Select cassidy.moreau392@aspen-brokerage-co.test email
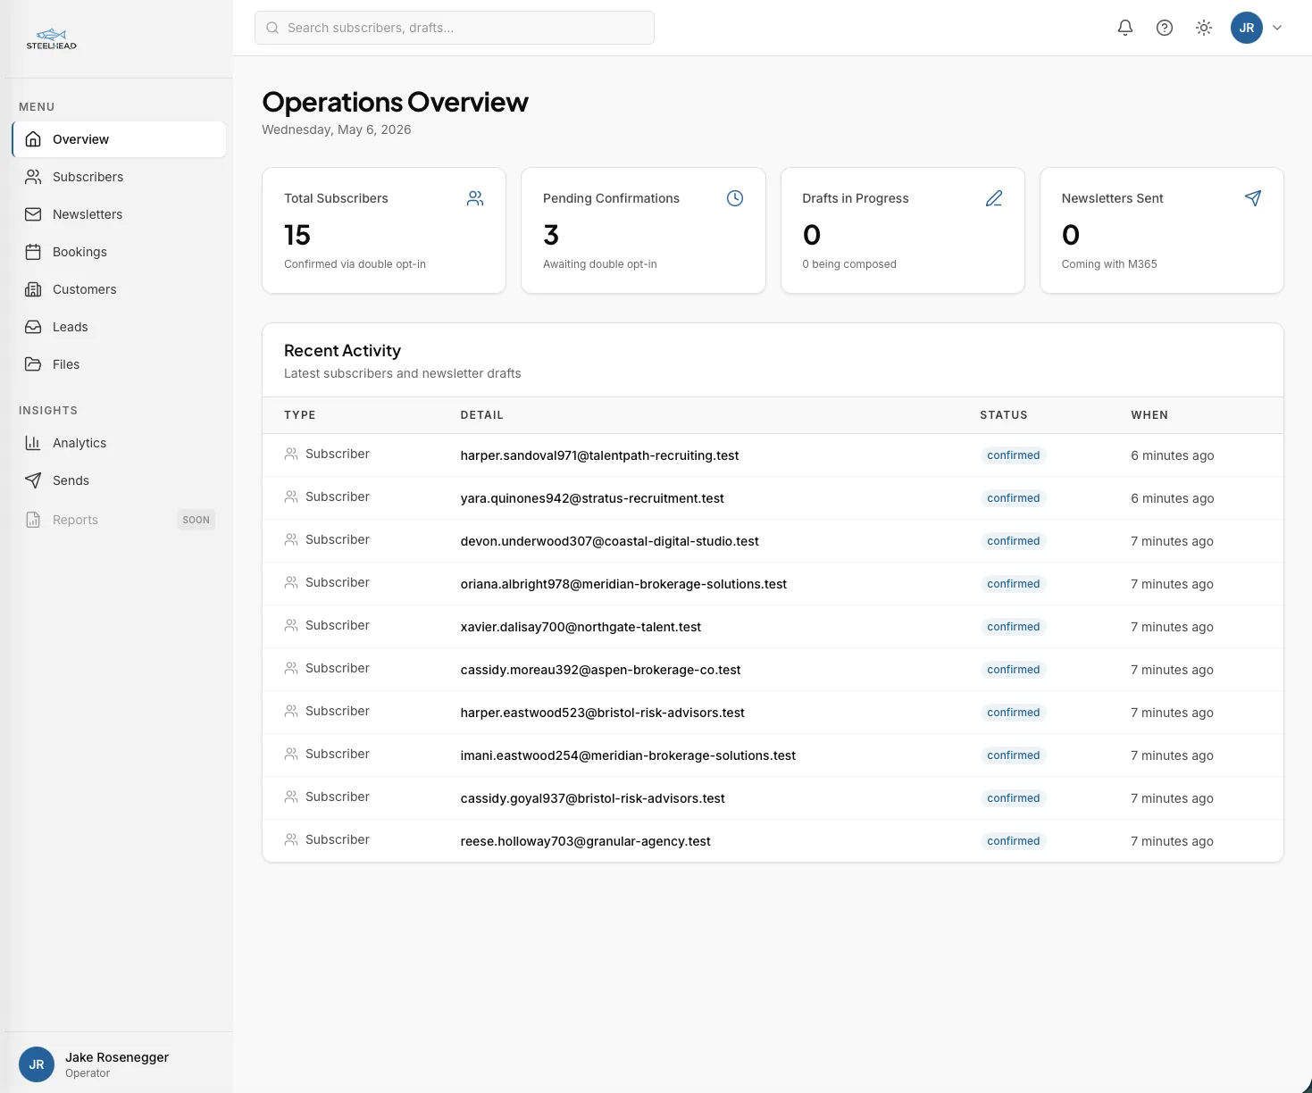Image resolution: width=1312 pixels, height=1093 pixels. click(600, 670)
